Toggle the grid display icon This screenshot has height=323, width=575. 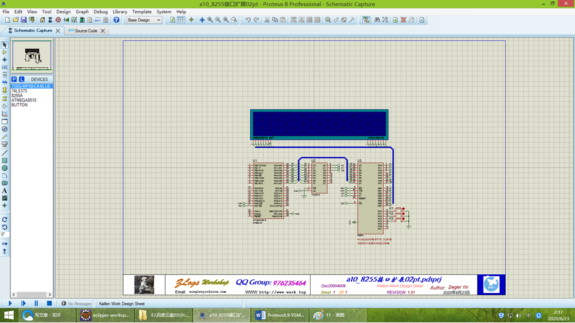181,20
